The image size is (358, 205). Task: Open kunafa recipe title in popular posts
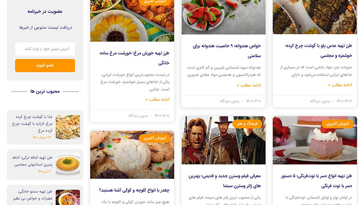[32, 161]
